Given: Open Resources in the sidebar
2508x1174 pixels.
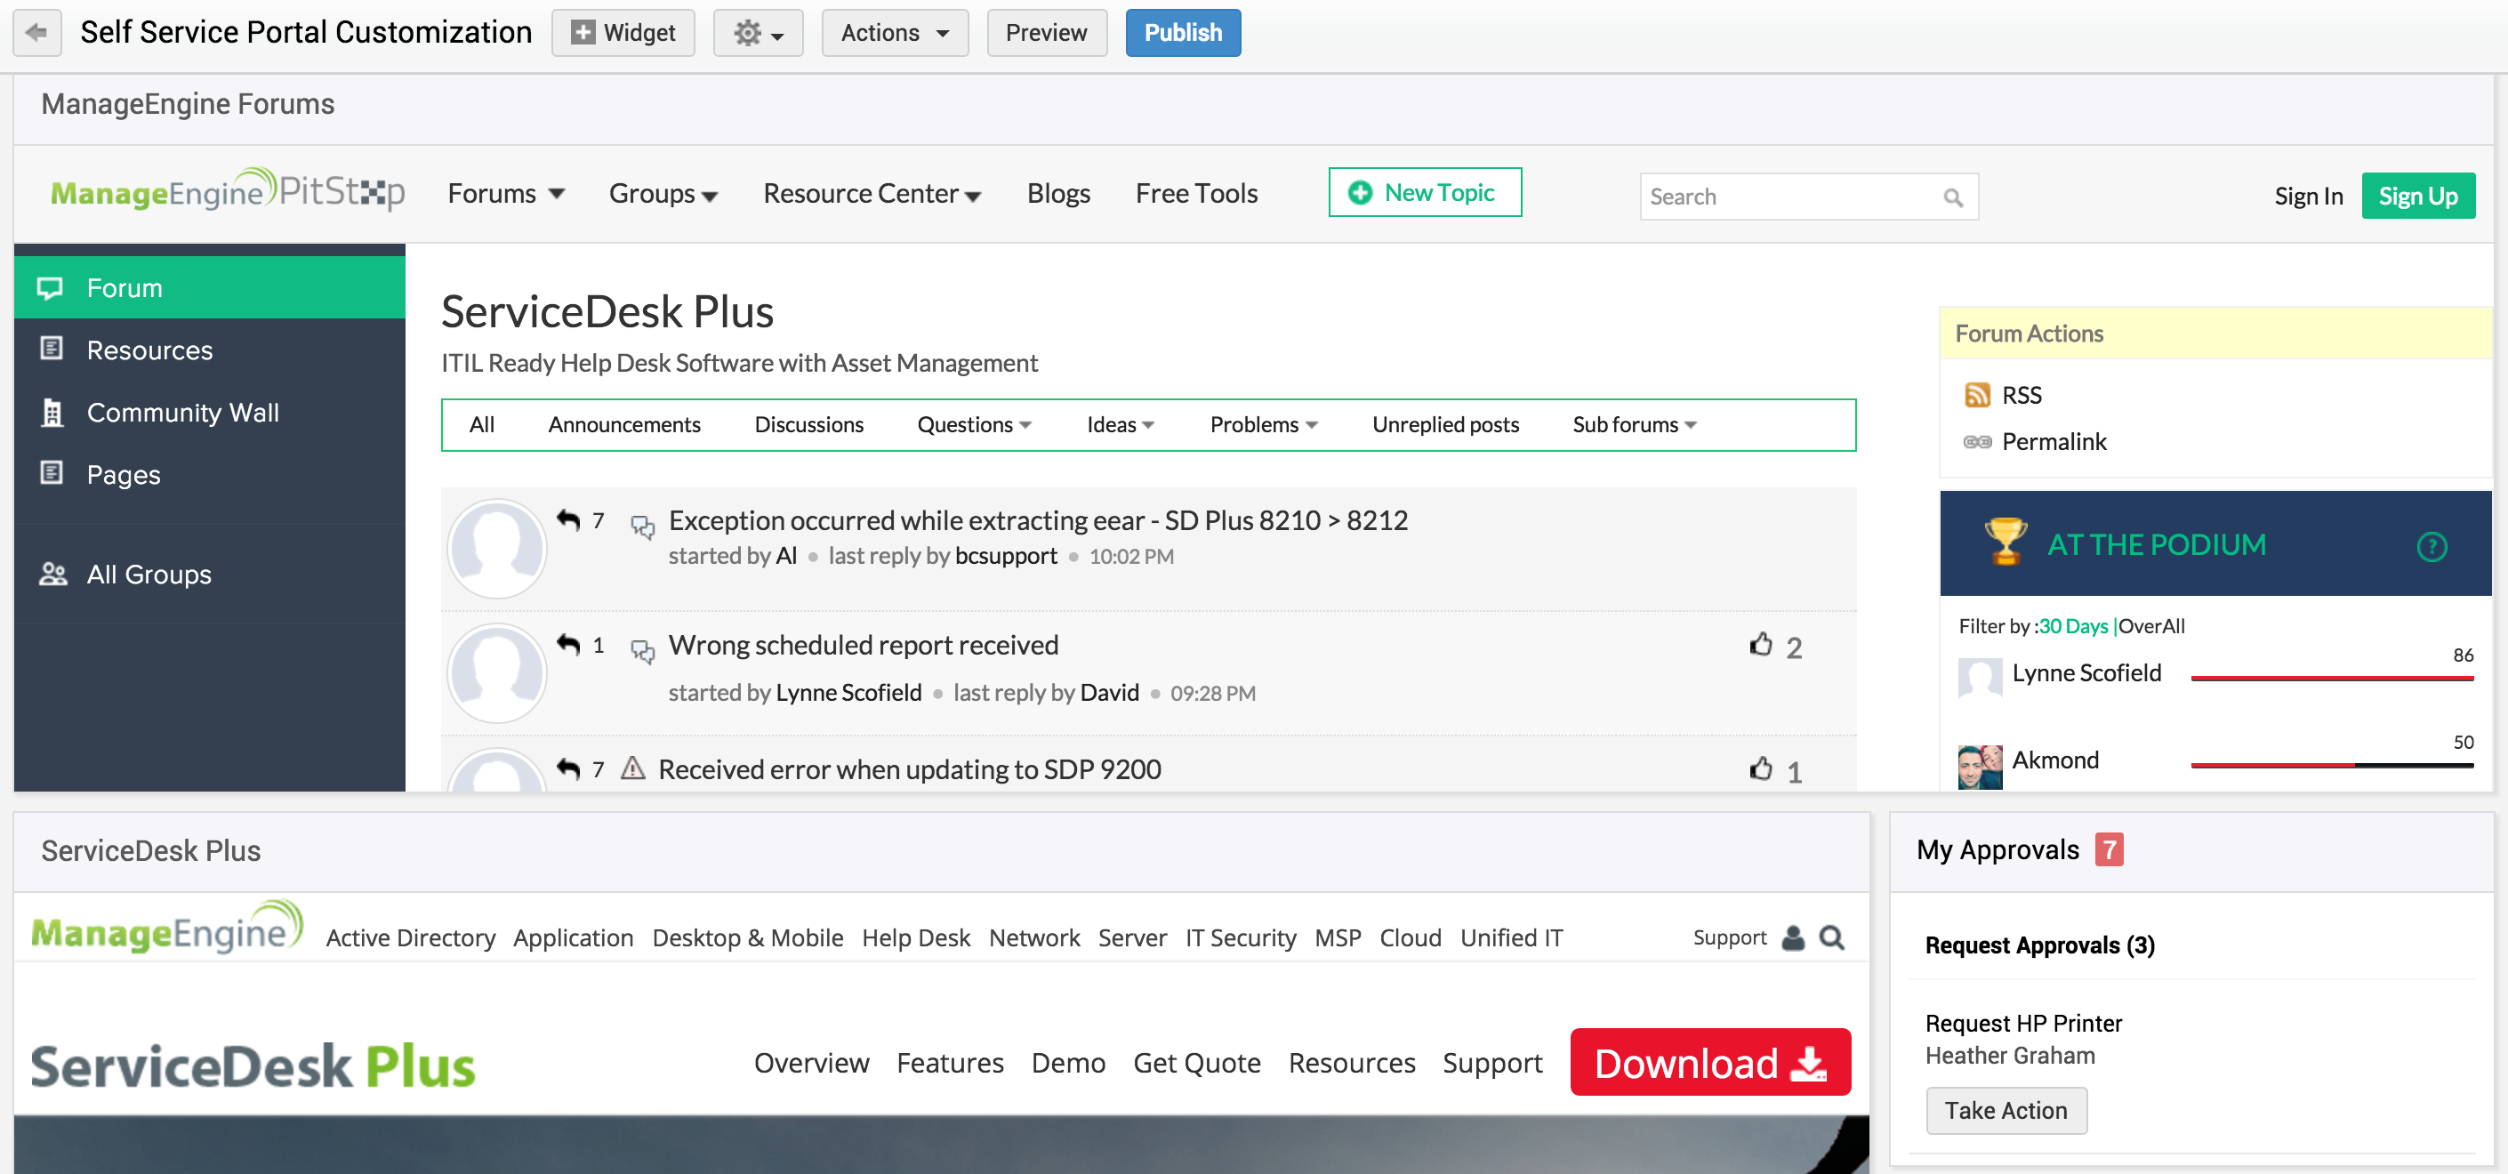Looking at the screenshot, I should (x=209, y=350).
